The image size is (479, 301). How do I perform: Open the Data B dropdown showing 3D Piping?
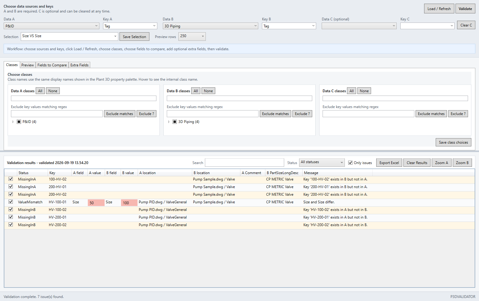click(210, 26)
